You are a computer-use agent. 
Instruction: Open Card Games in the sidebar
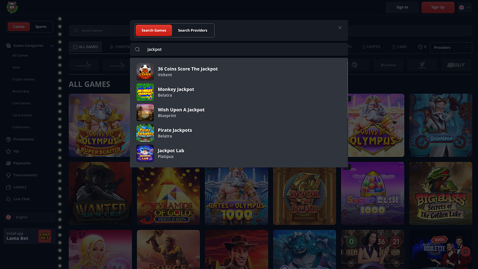click(x=22, y=115)
